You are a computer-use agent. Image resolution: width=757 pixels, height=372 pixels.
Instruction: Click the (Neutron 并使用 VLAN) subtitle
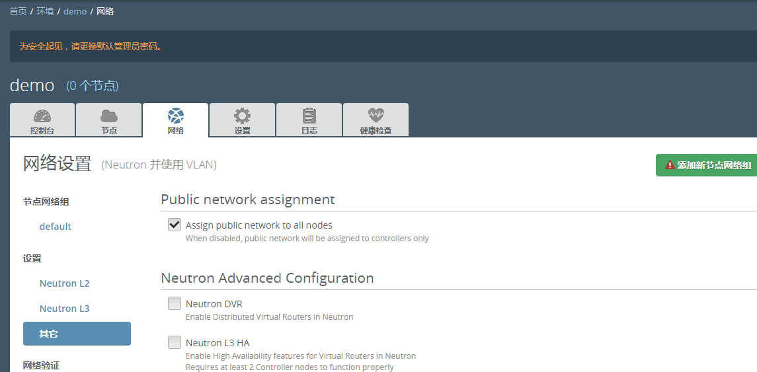pos(159,165)
